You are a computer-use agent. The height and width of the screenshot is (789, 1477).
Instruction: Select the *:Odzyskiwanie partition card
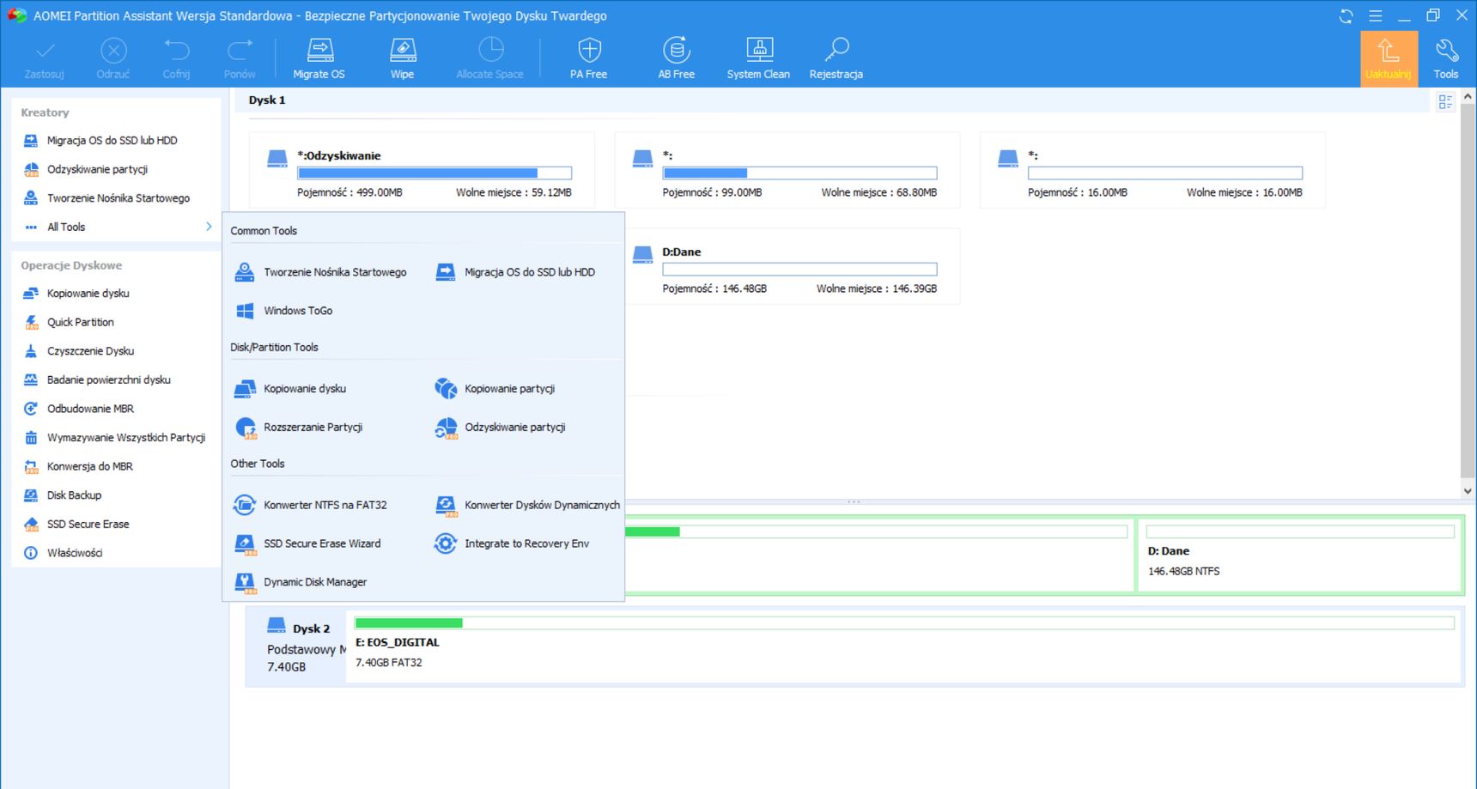click(x=422, y=170)
